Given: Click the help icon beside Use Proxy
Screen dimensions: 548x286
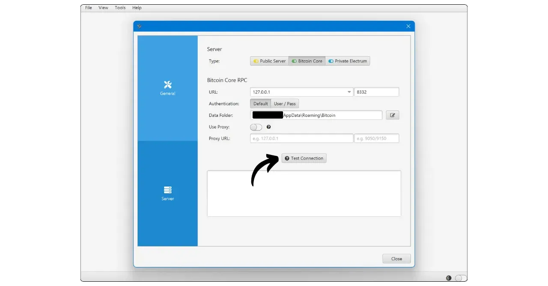Looking at the screenshot, I should point(268,127).
